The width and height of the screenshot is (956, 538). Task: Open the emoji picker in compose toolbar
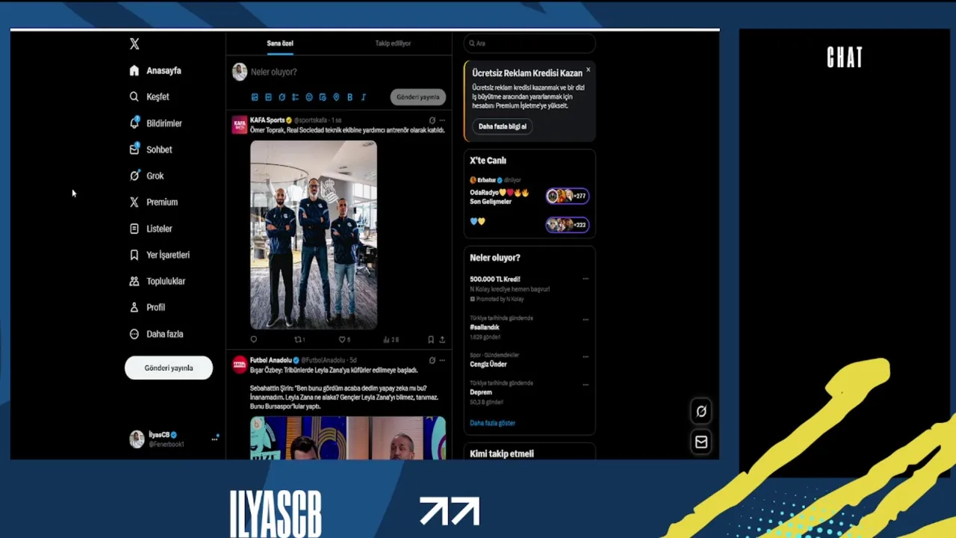pyautogui.click(x=309, y=97)
